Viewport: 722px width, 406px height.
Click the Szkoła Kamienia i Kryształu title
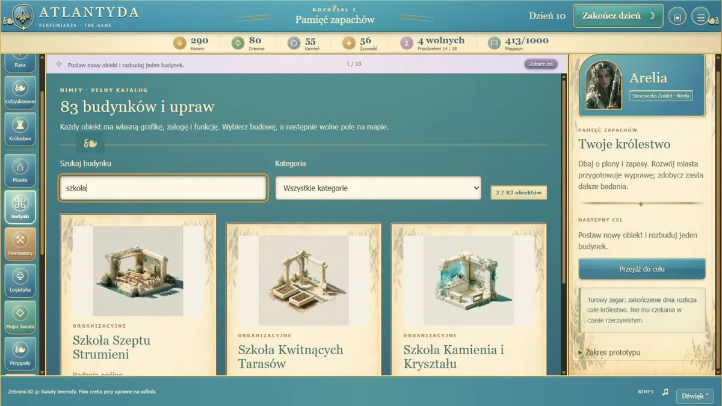(454, 357)
